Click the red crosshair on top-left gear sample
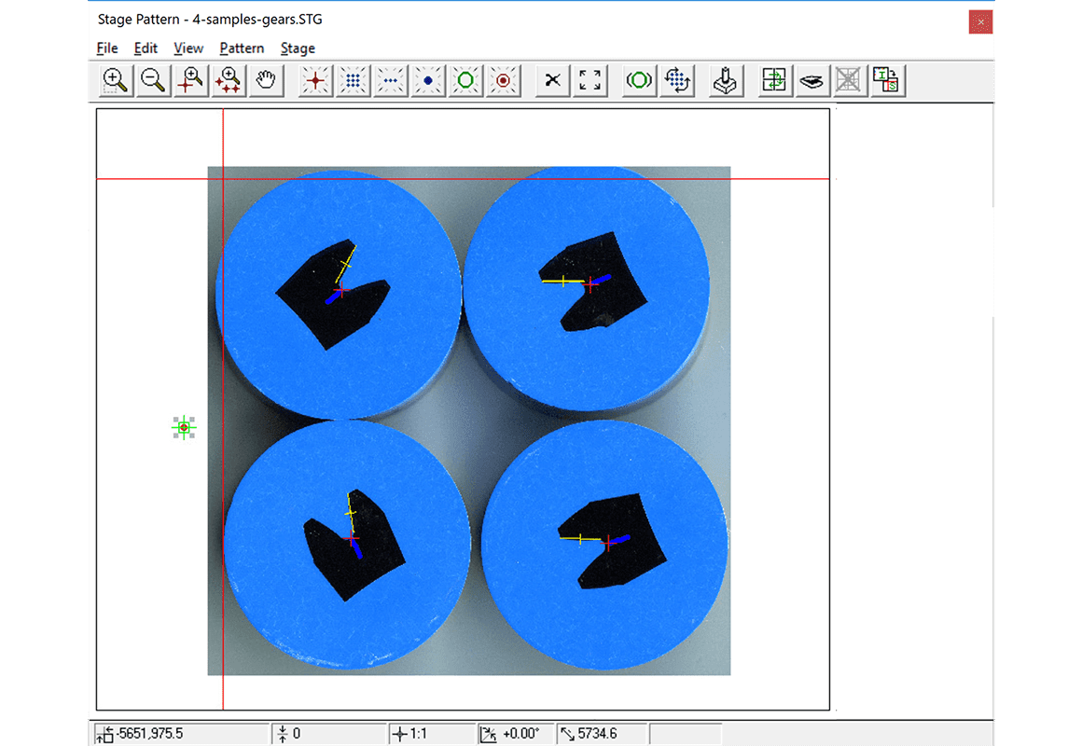This screenshot has height=746, width=1082. tap(341, 290)
